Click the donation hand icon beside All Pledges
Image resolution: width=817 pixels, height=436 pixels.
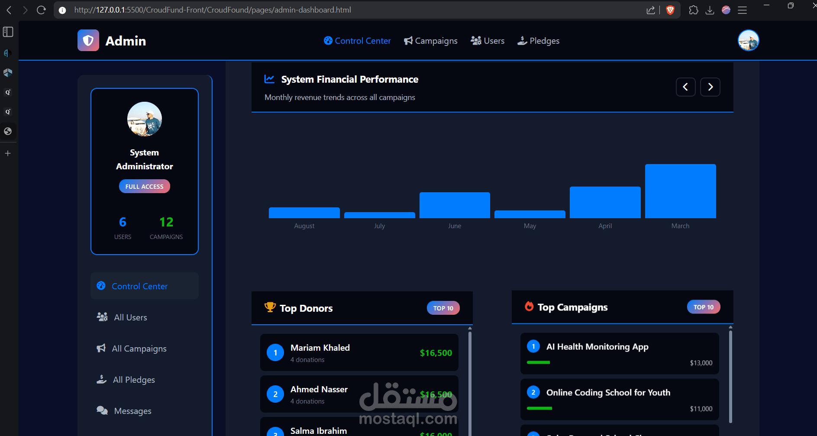[x=102, y=379]
